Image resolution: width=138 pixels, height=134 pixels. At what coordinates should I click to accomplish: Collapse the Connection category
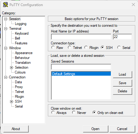point(6,77)
